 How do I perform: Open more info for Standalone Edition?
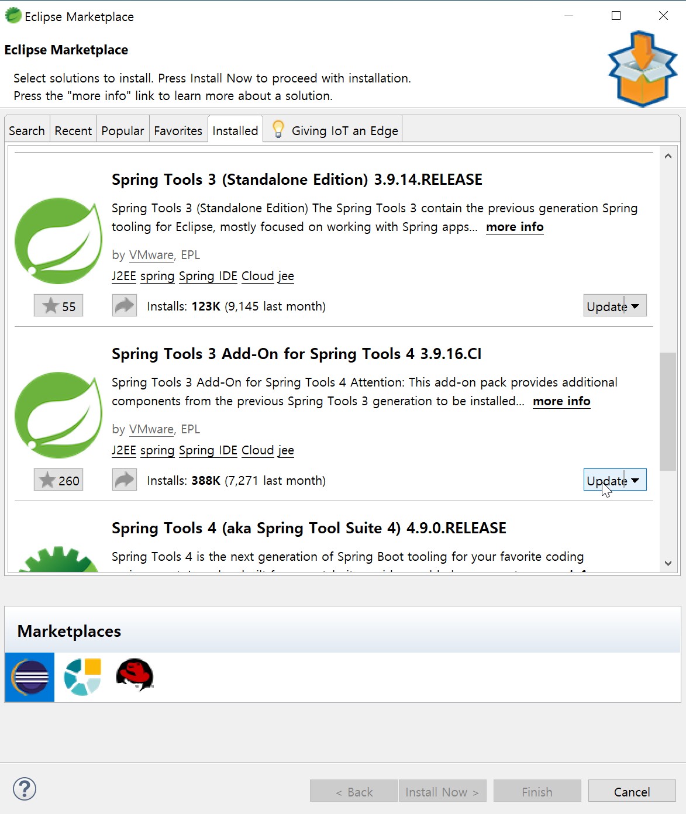tap(515, 227)
